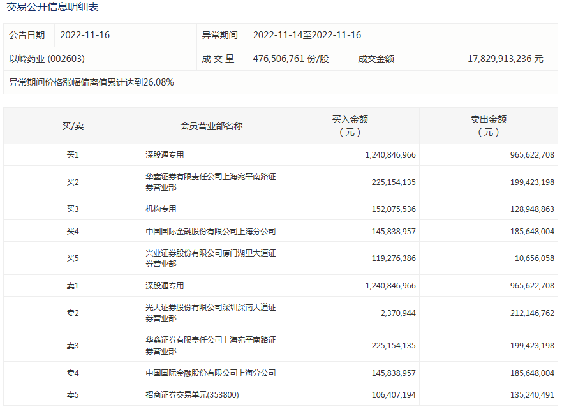Select the 异常期间 date range 2022-11-14至2022-11-16
The width and height of the screenshot is (562, 409).
point(307,35)
